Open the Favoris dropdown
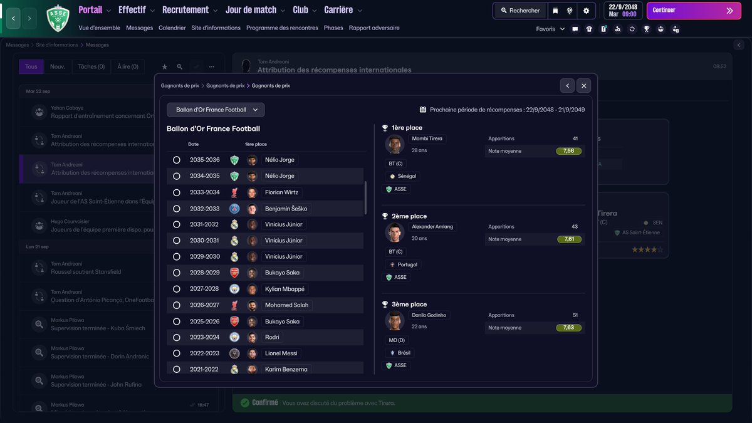This screenshot has width=752, height=423. pyautogui.click(x=550, y=29)
